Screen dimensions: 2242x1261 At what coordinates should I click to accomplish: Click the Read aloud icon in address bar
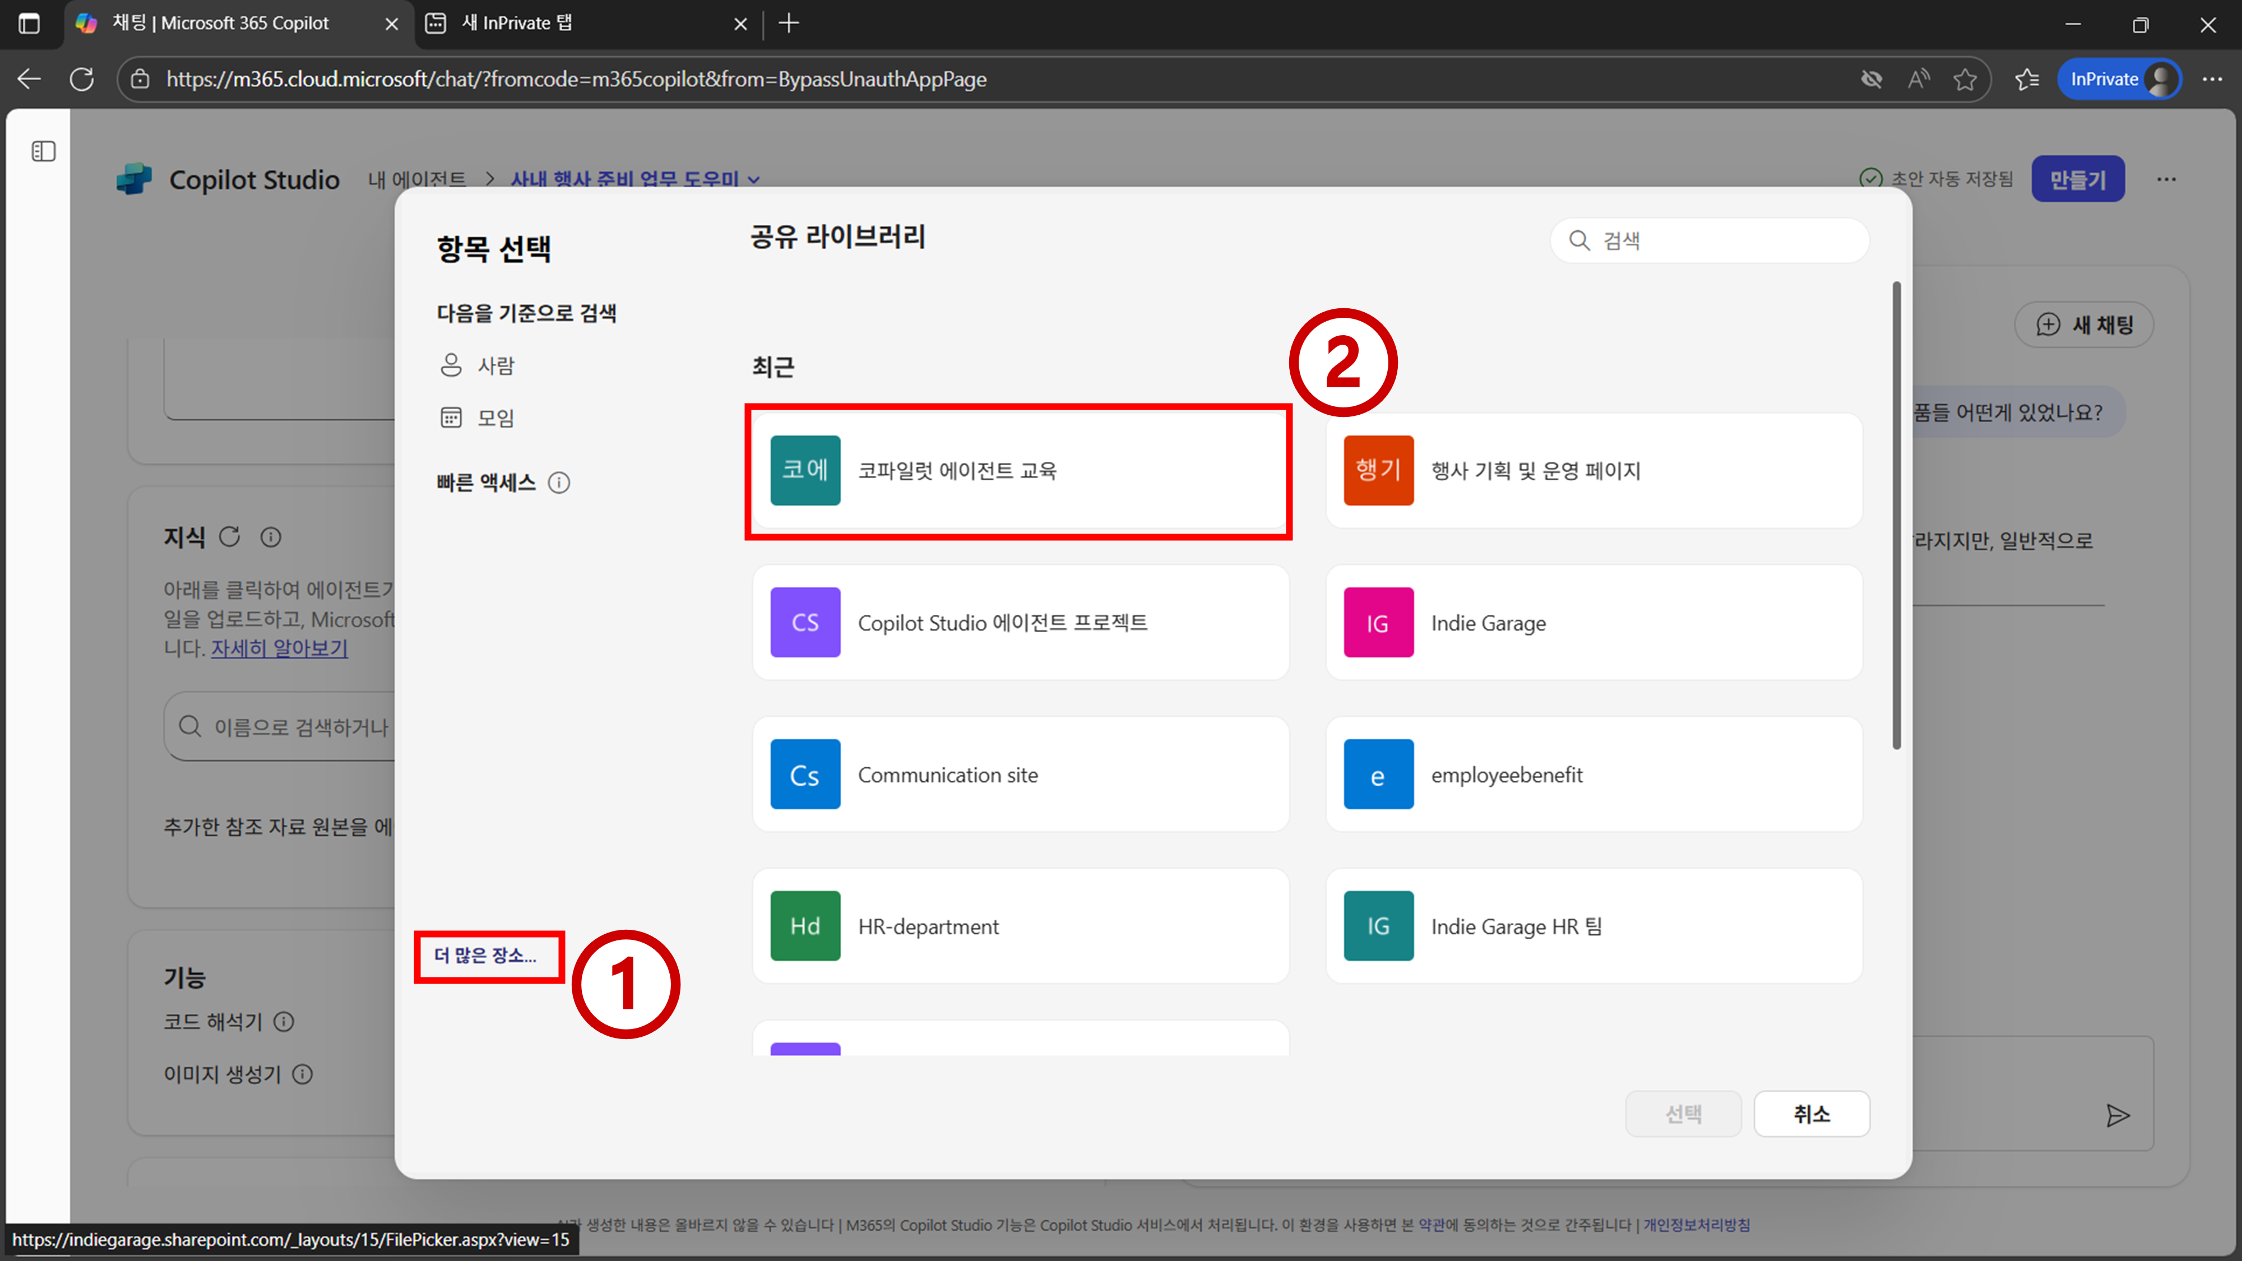1918,79
